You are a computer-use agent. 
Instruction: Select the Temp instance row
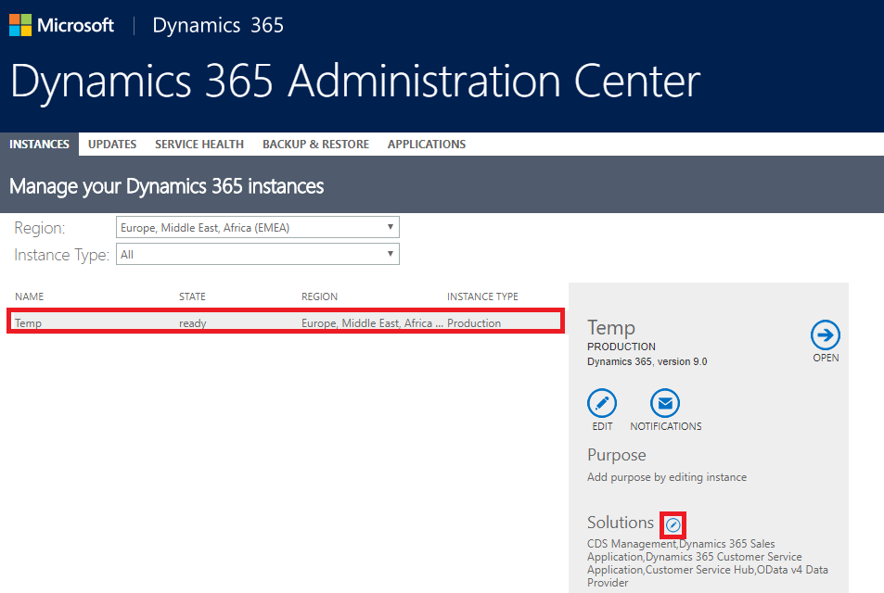click(x=286, y=322)
